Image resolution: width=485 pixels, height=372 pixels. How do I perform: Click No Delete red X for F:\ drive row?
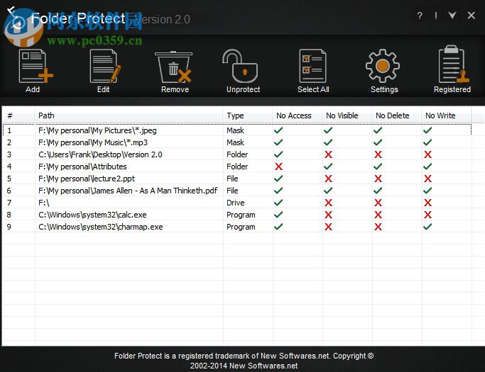click(x=378, y=203)
